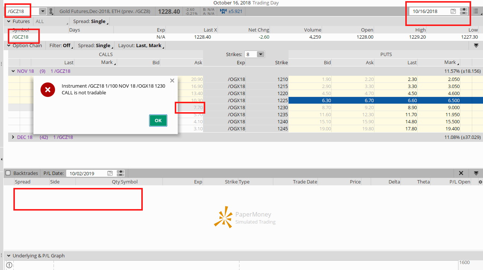Screen dimensions: 483x270
Task: Open the /GCZ18 symbol dropdown arrow
Action: (x=42, y=11)
